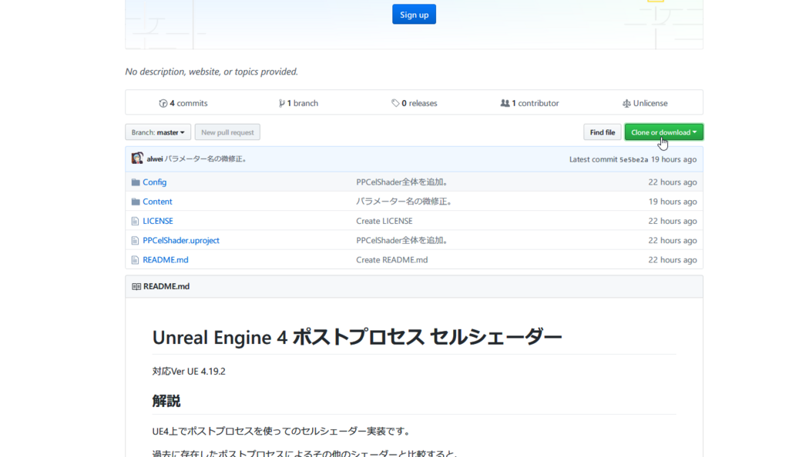The image size is (789, 457).
Task: Click the Unreal Engine 4 ポストプロセス heading
Action: pos(357,337)
